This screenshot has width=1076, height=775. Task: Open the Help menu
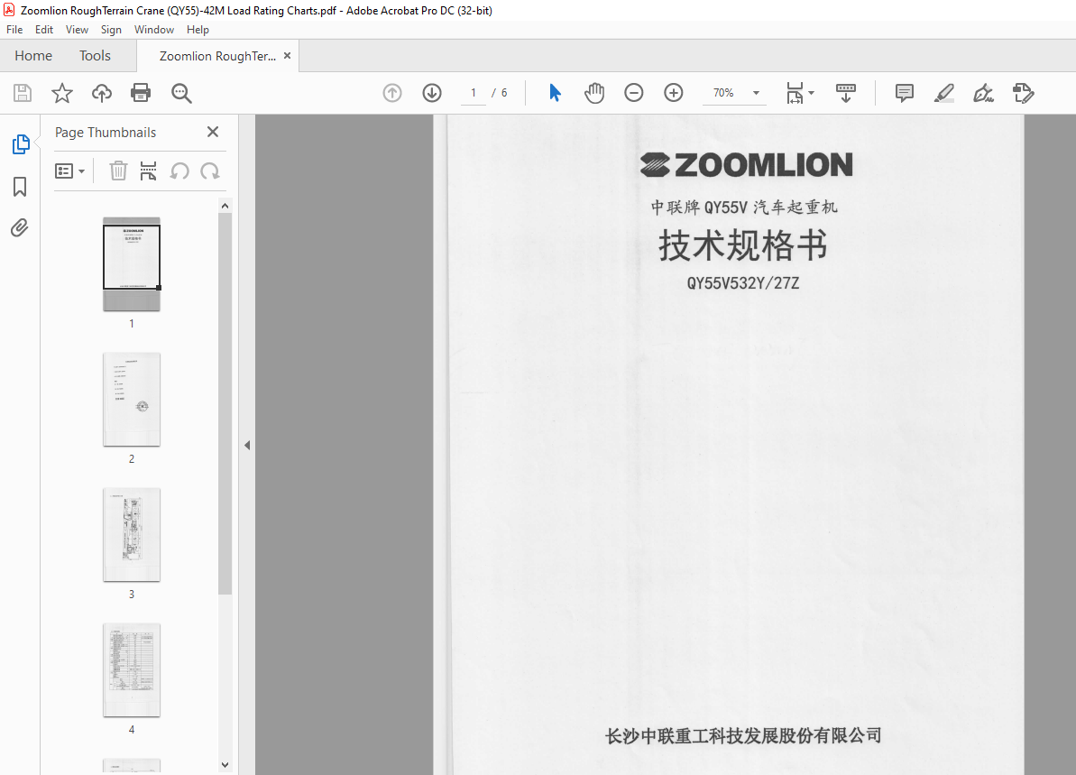click(x=198, y=30)
